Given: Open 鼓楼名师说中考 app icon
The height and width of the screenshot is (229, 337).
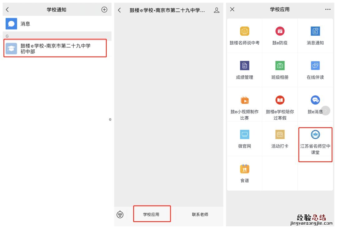Looking at the screenshot, I should (245, 32).
